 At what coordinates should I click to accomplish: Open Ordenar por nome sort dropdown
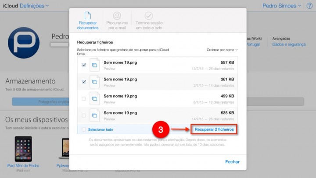[x=222, y=50]
